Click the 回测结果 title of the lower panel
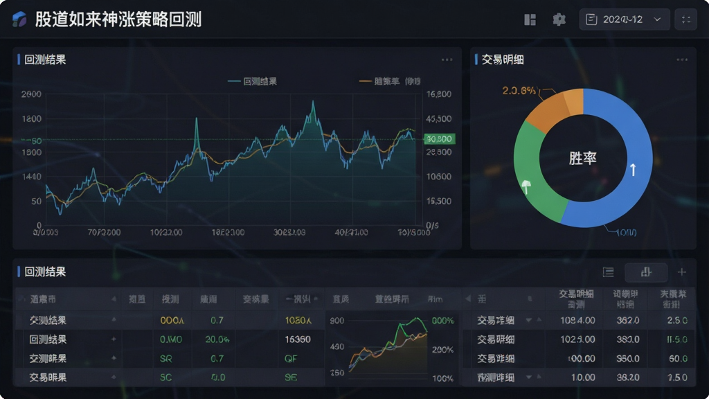Image resolution: width=709 pixels, height=399 pixels. pyautogui.click(x=45, y=272)
